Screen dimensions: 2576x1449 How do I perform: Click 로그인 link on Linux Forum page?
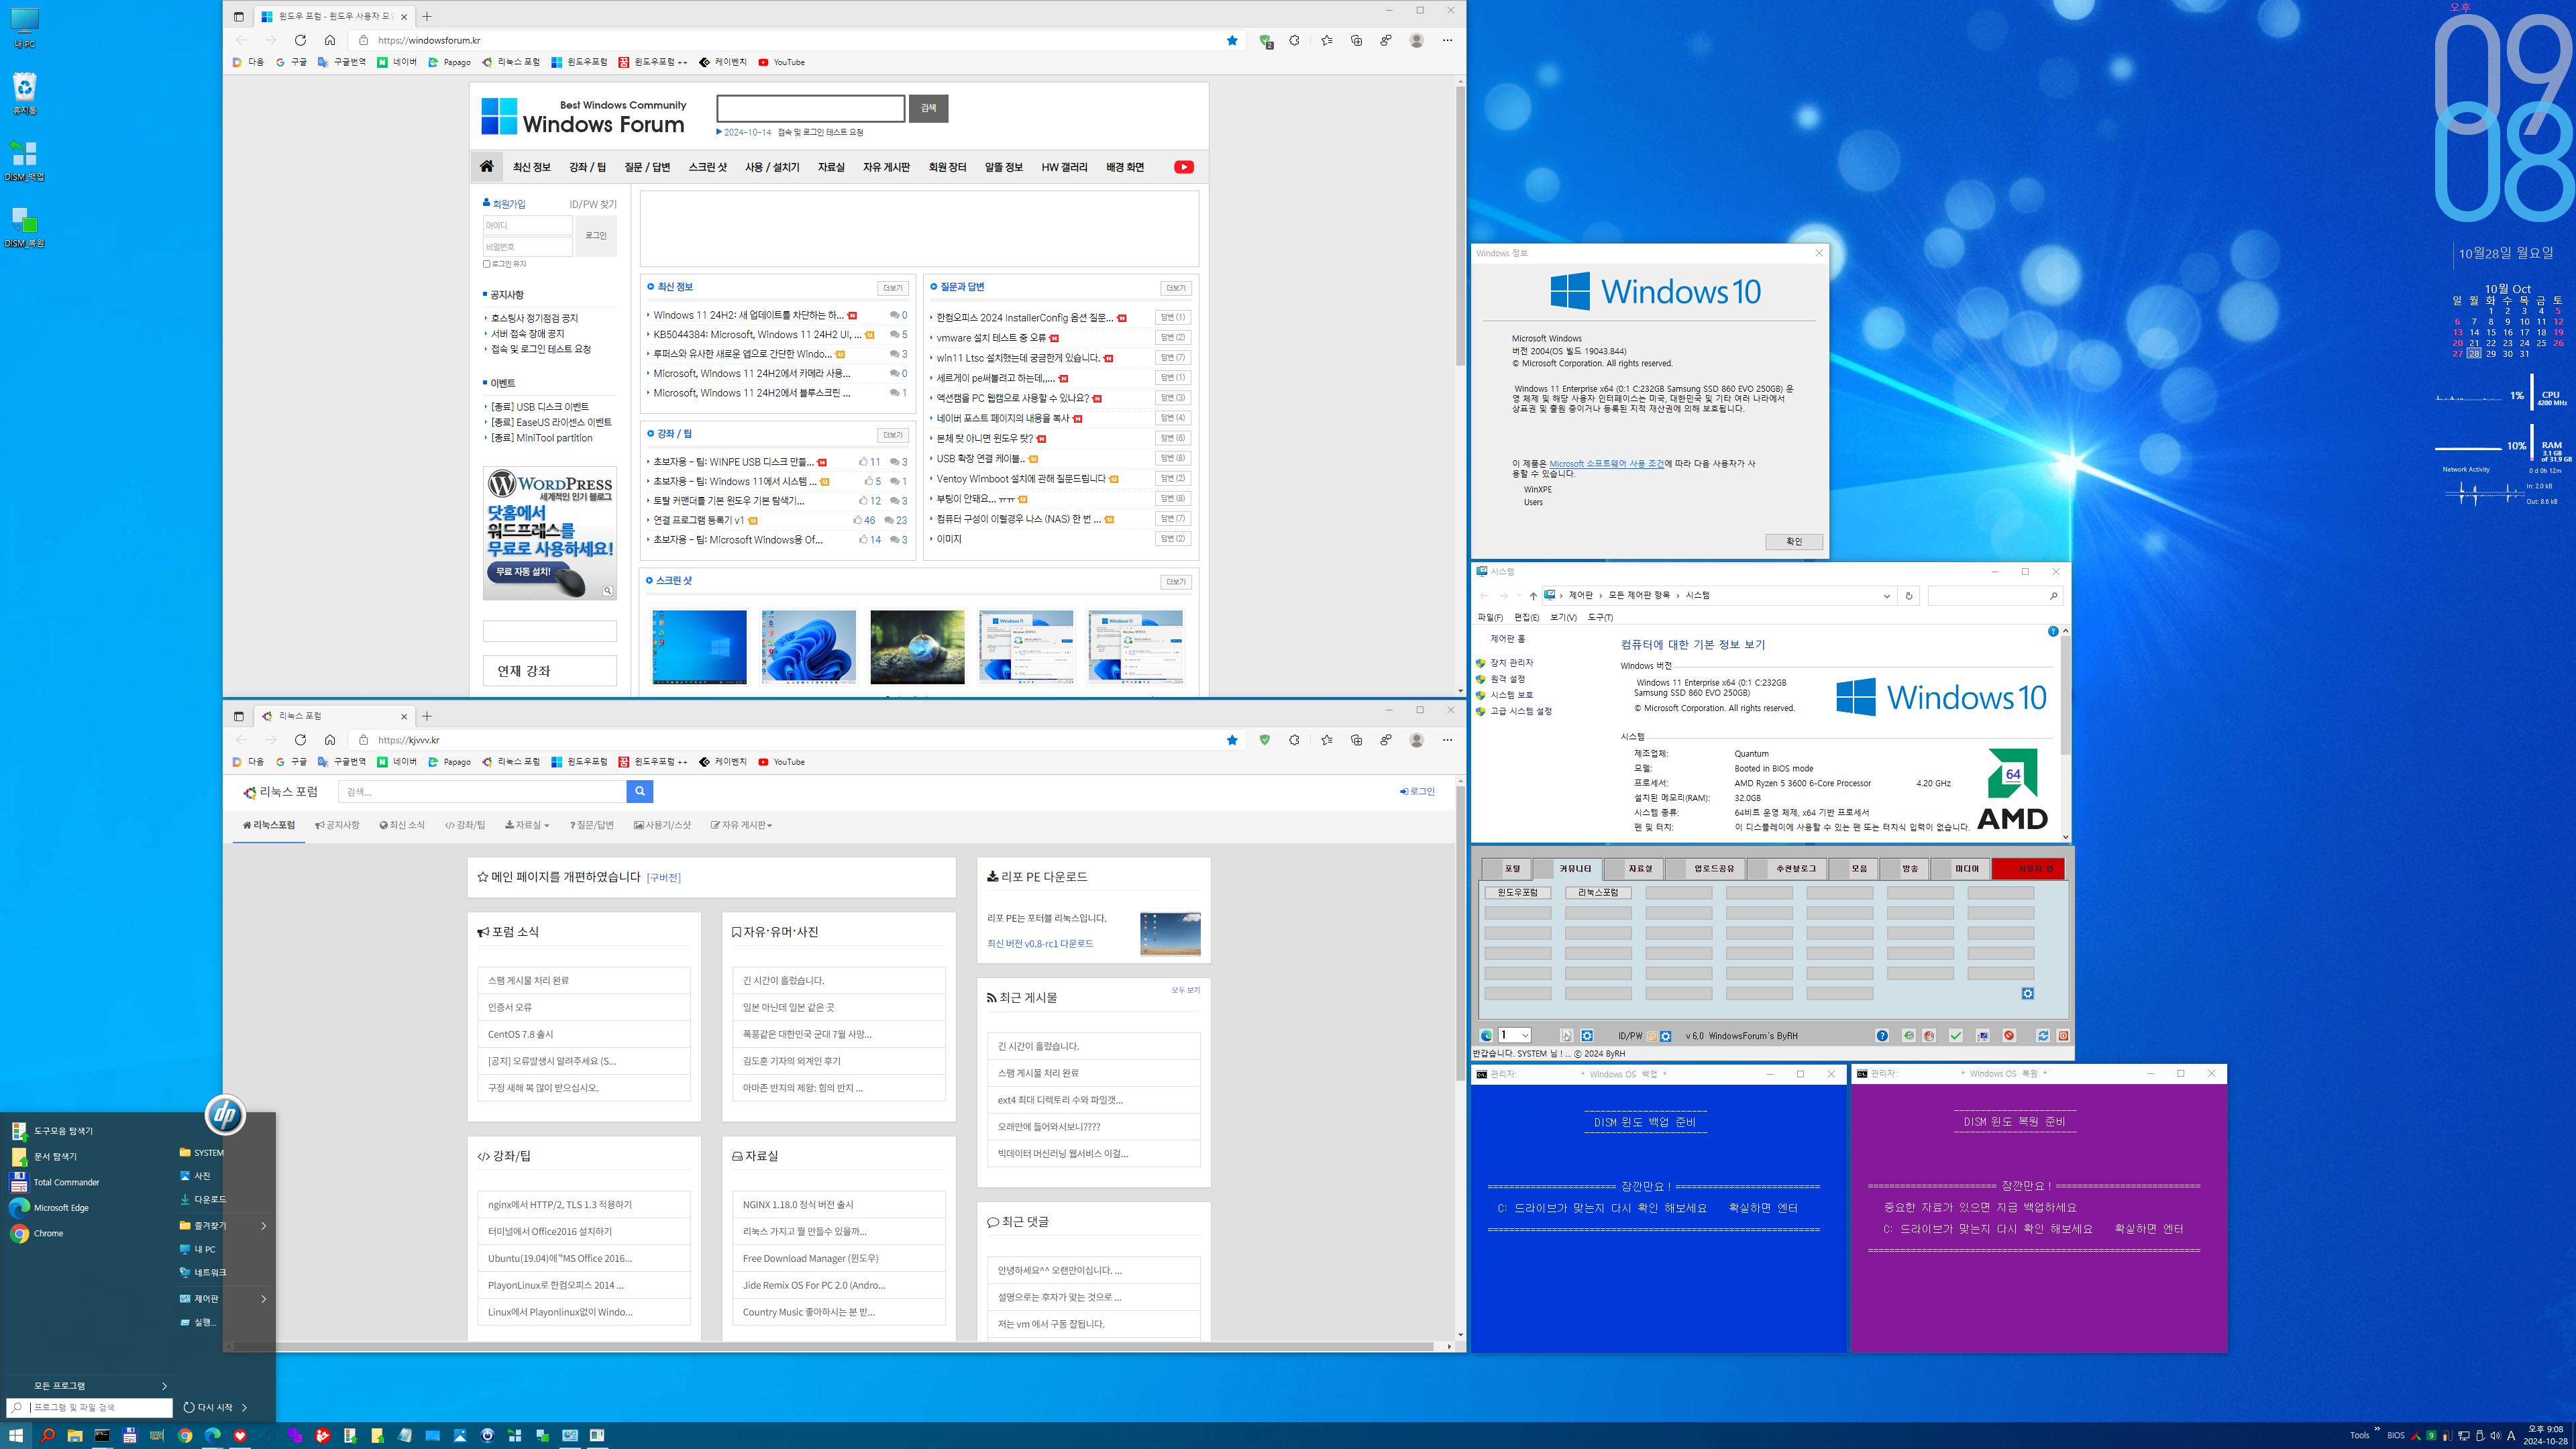coord(1417,791)
